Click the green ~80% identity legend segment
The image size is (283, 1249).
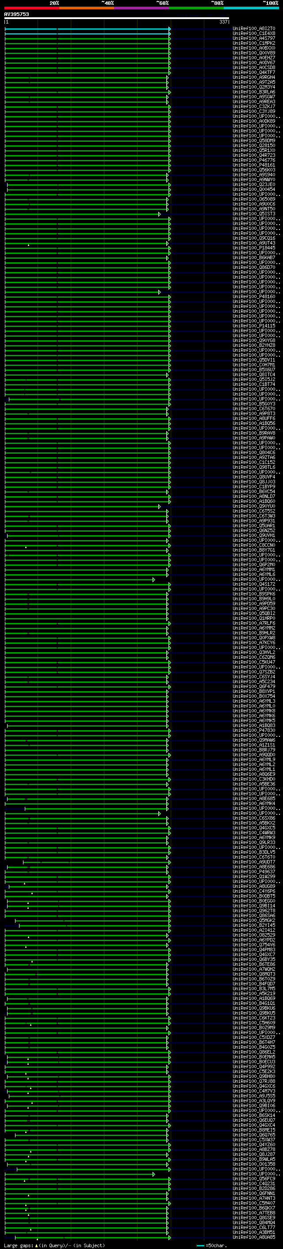coord(196,8)
